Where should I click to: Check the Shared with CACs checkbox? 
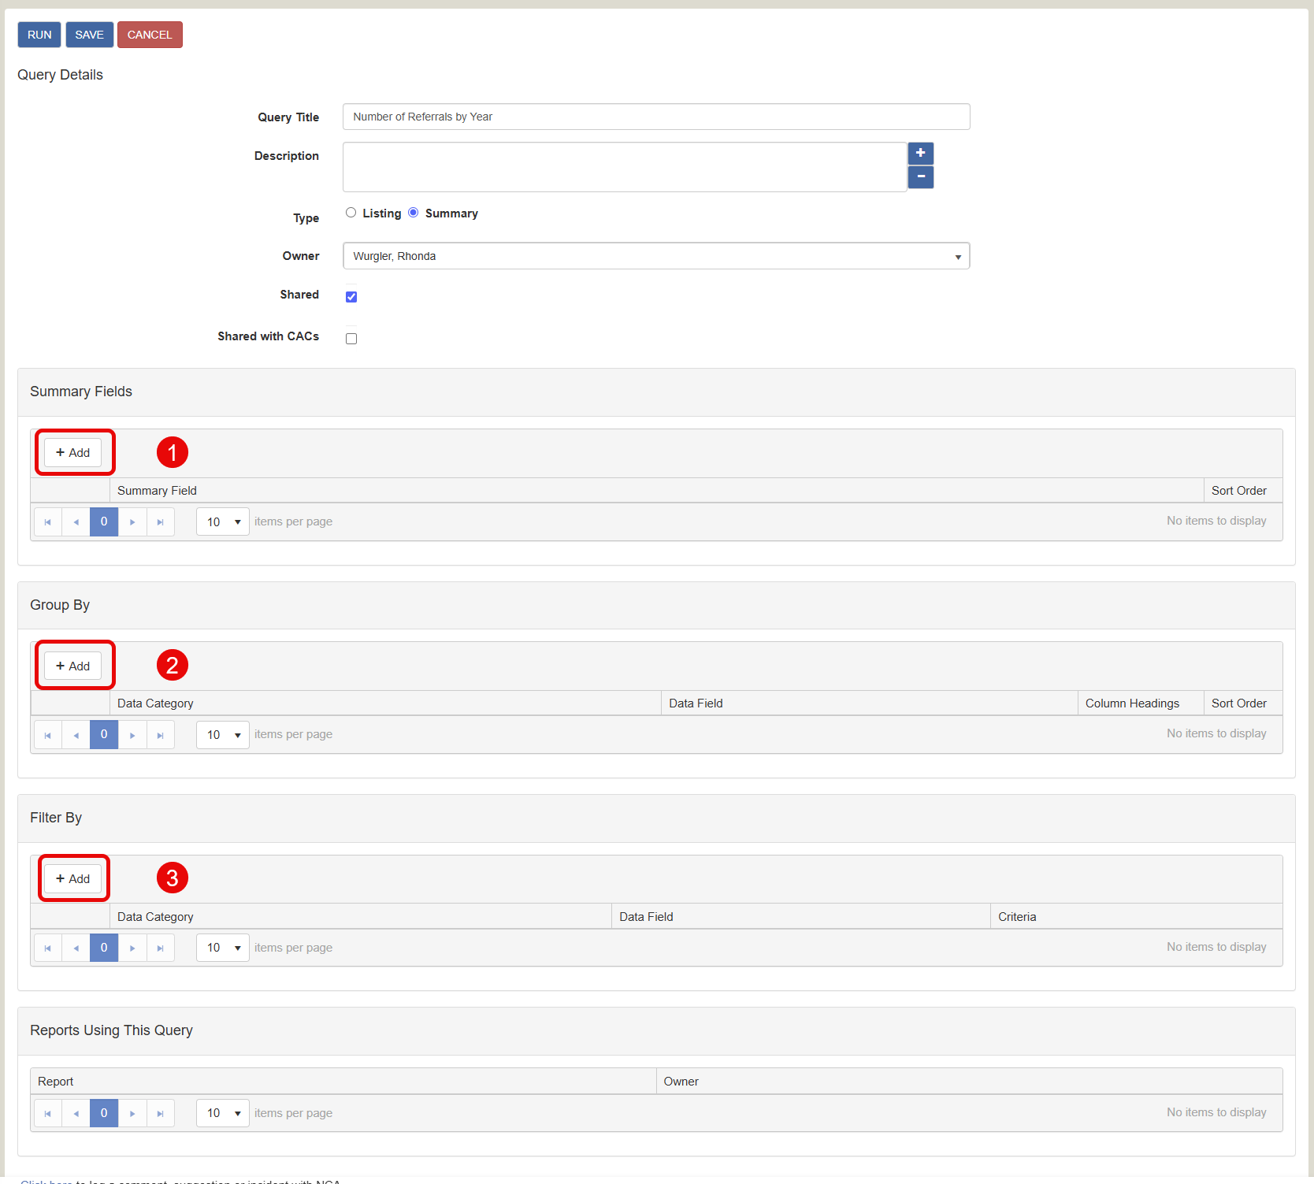tap(351, 339)
